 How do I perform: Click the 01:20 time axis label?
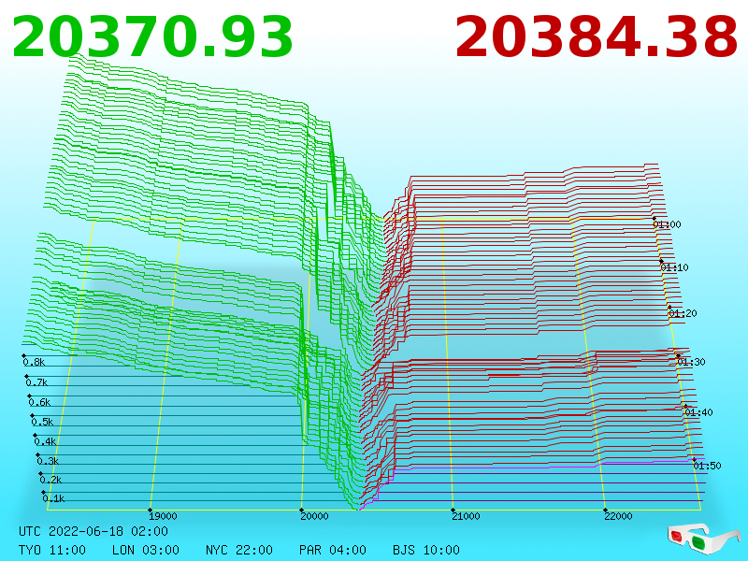[683, 313]
